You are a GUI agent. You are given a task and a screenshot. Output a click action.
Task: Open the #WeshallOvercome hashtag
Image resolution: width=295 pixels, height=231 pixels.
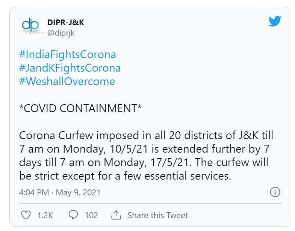click(x=67, y=81)
